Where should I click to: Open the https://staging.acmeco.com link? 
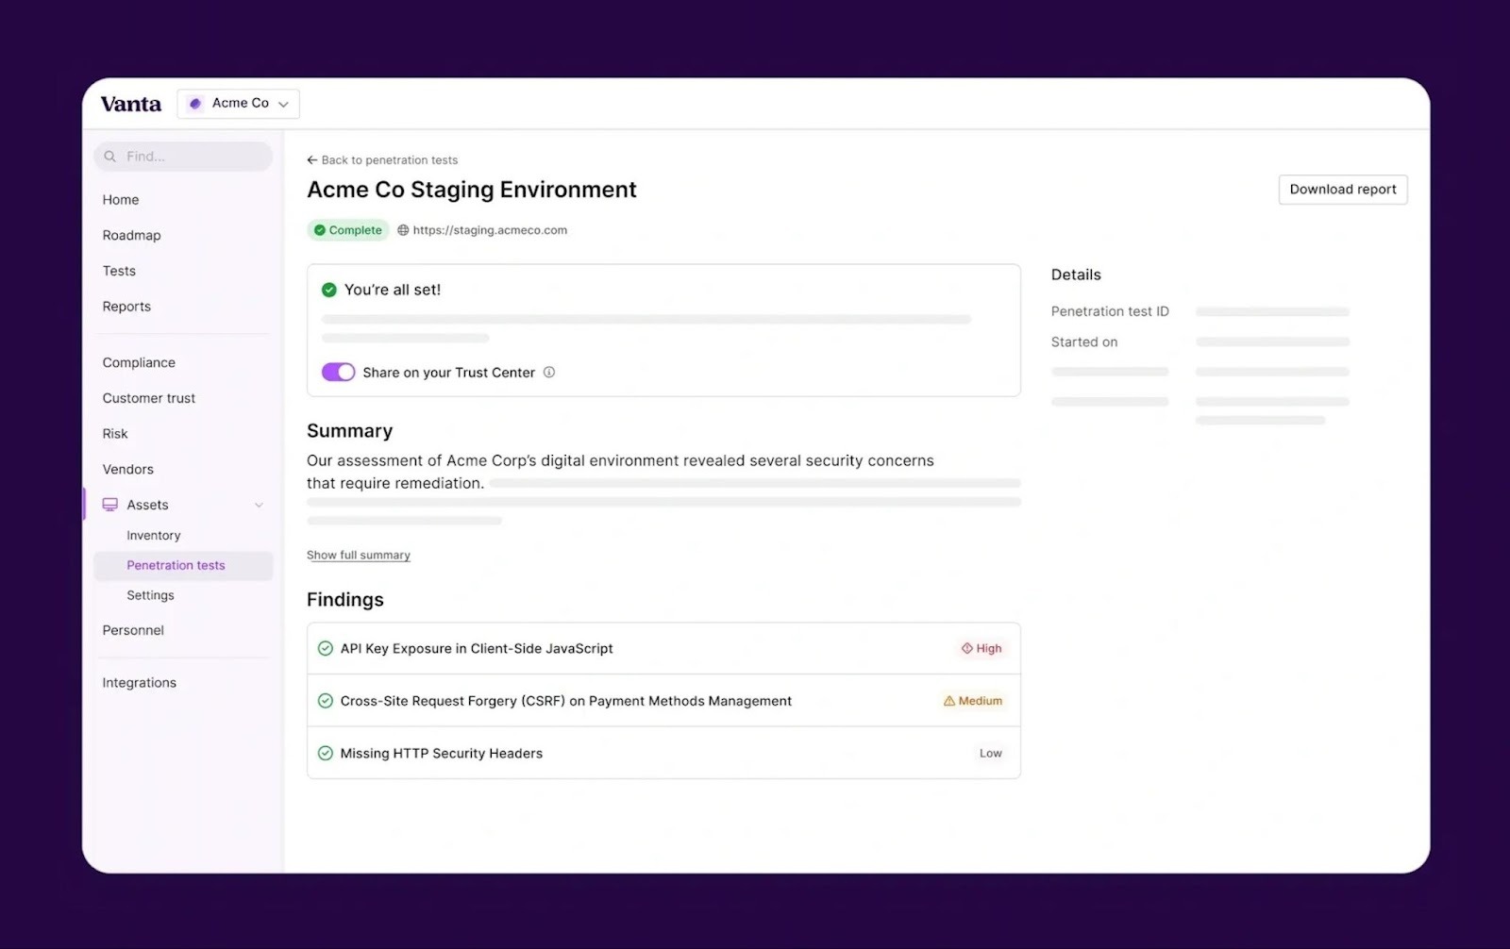click(490, 230)
